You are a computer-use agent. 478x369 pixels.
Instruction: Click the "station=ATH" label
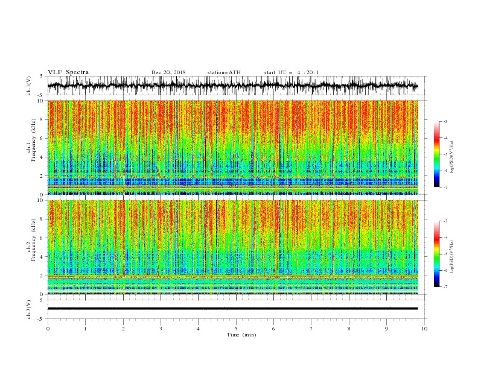click(x=224, y=72)
